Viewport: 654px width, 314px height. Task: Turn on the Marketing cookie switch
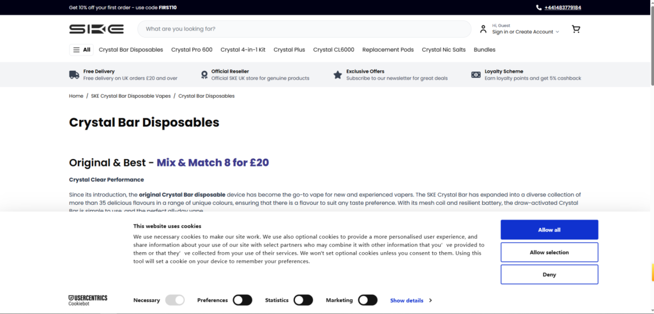coord(368,300)
